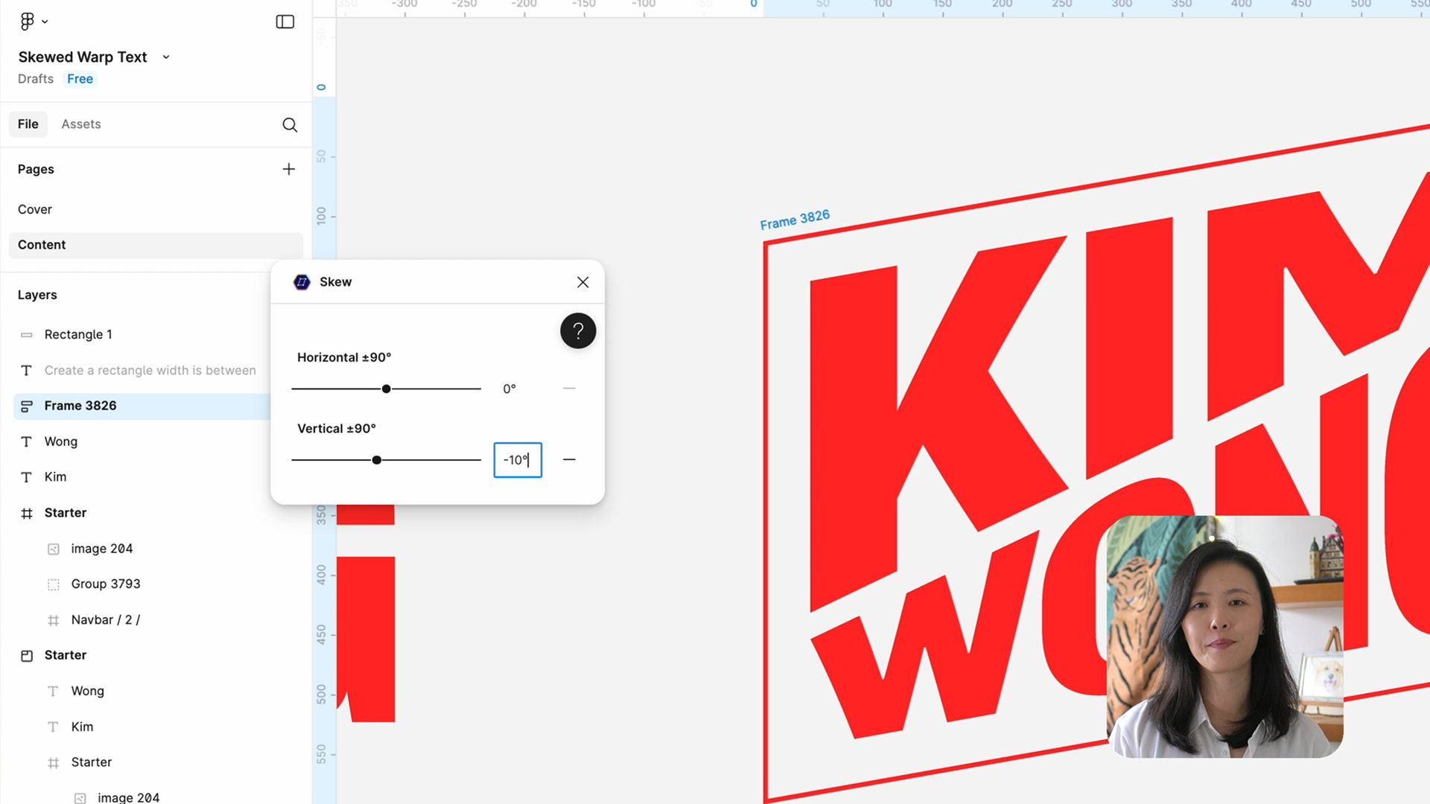This screenshot has height=804, width=1430.
Task: Click Rectangle 1 layer shape icon
Action: click(27, 335)
